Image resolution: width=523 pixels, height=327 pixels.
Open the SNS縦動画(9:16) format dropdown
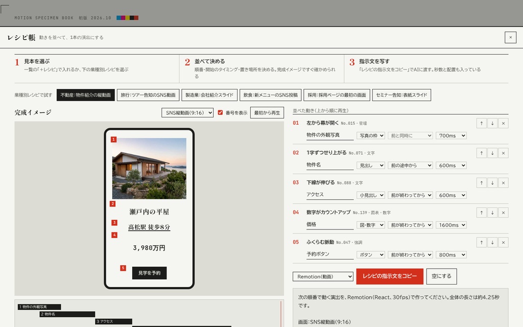tap(187, 113)
